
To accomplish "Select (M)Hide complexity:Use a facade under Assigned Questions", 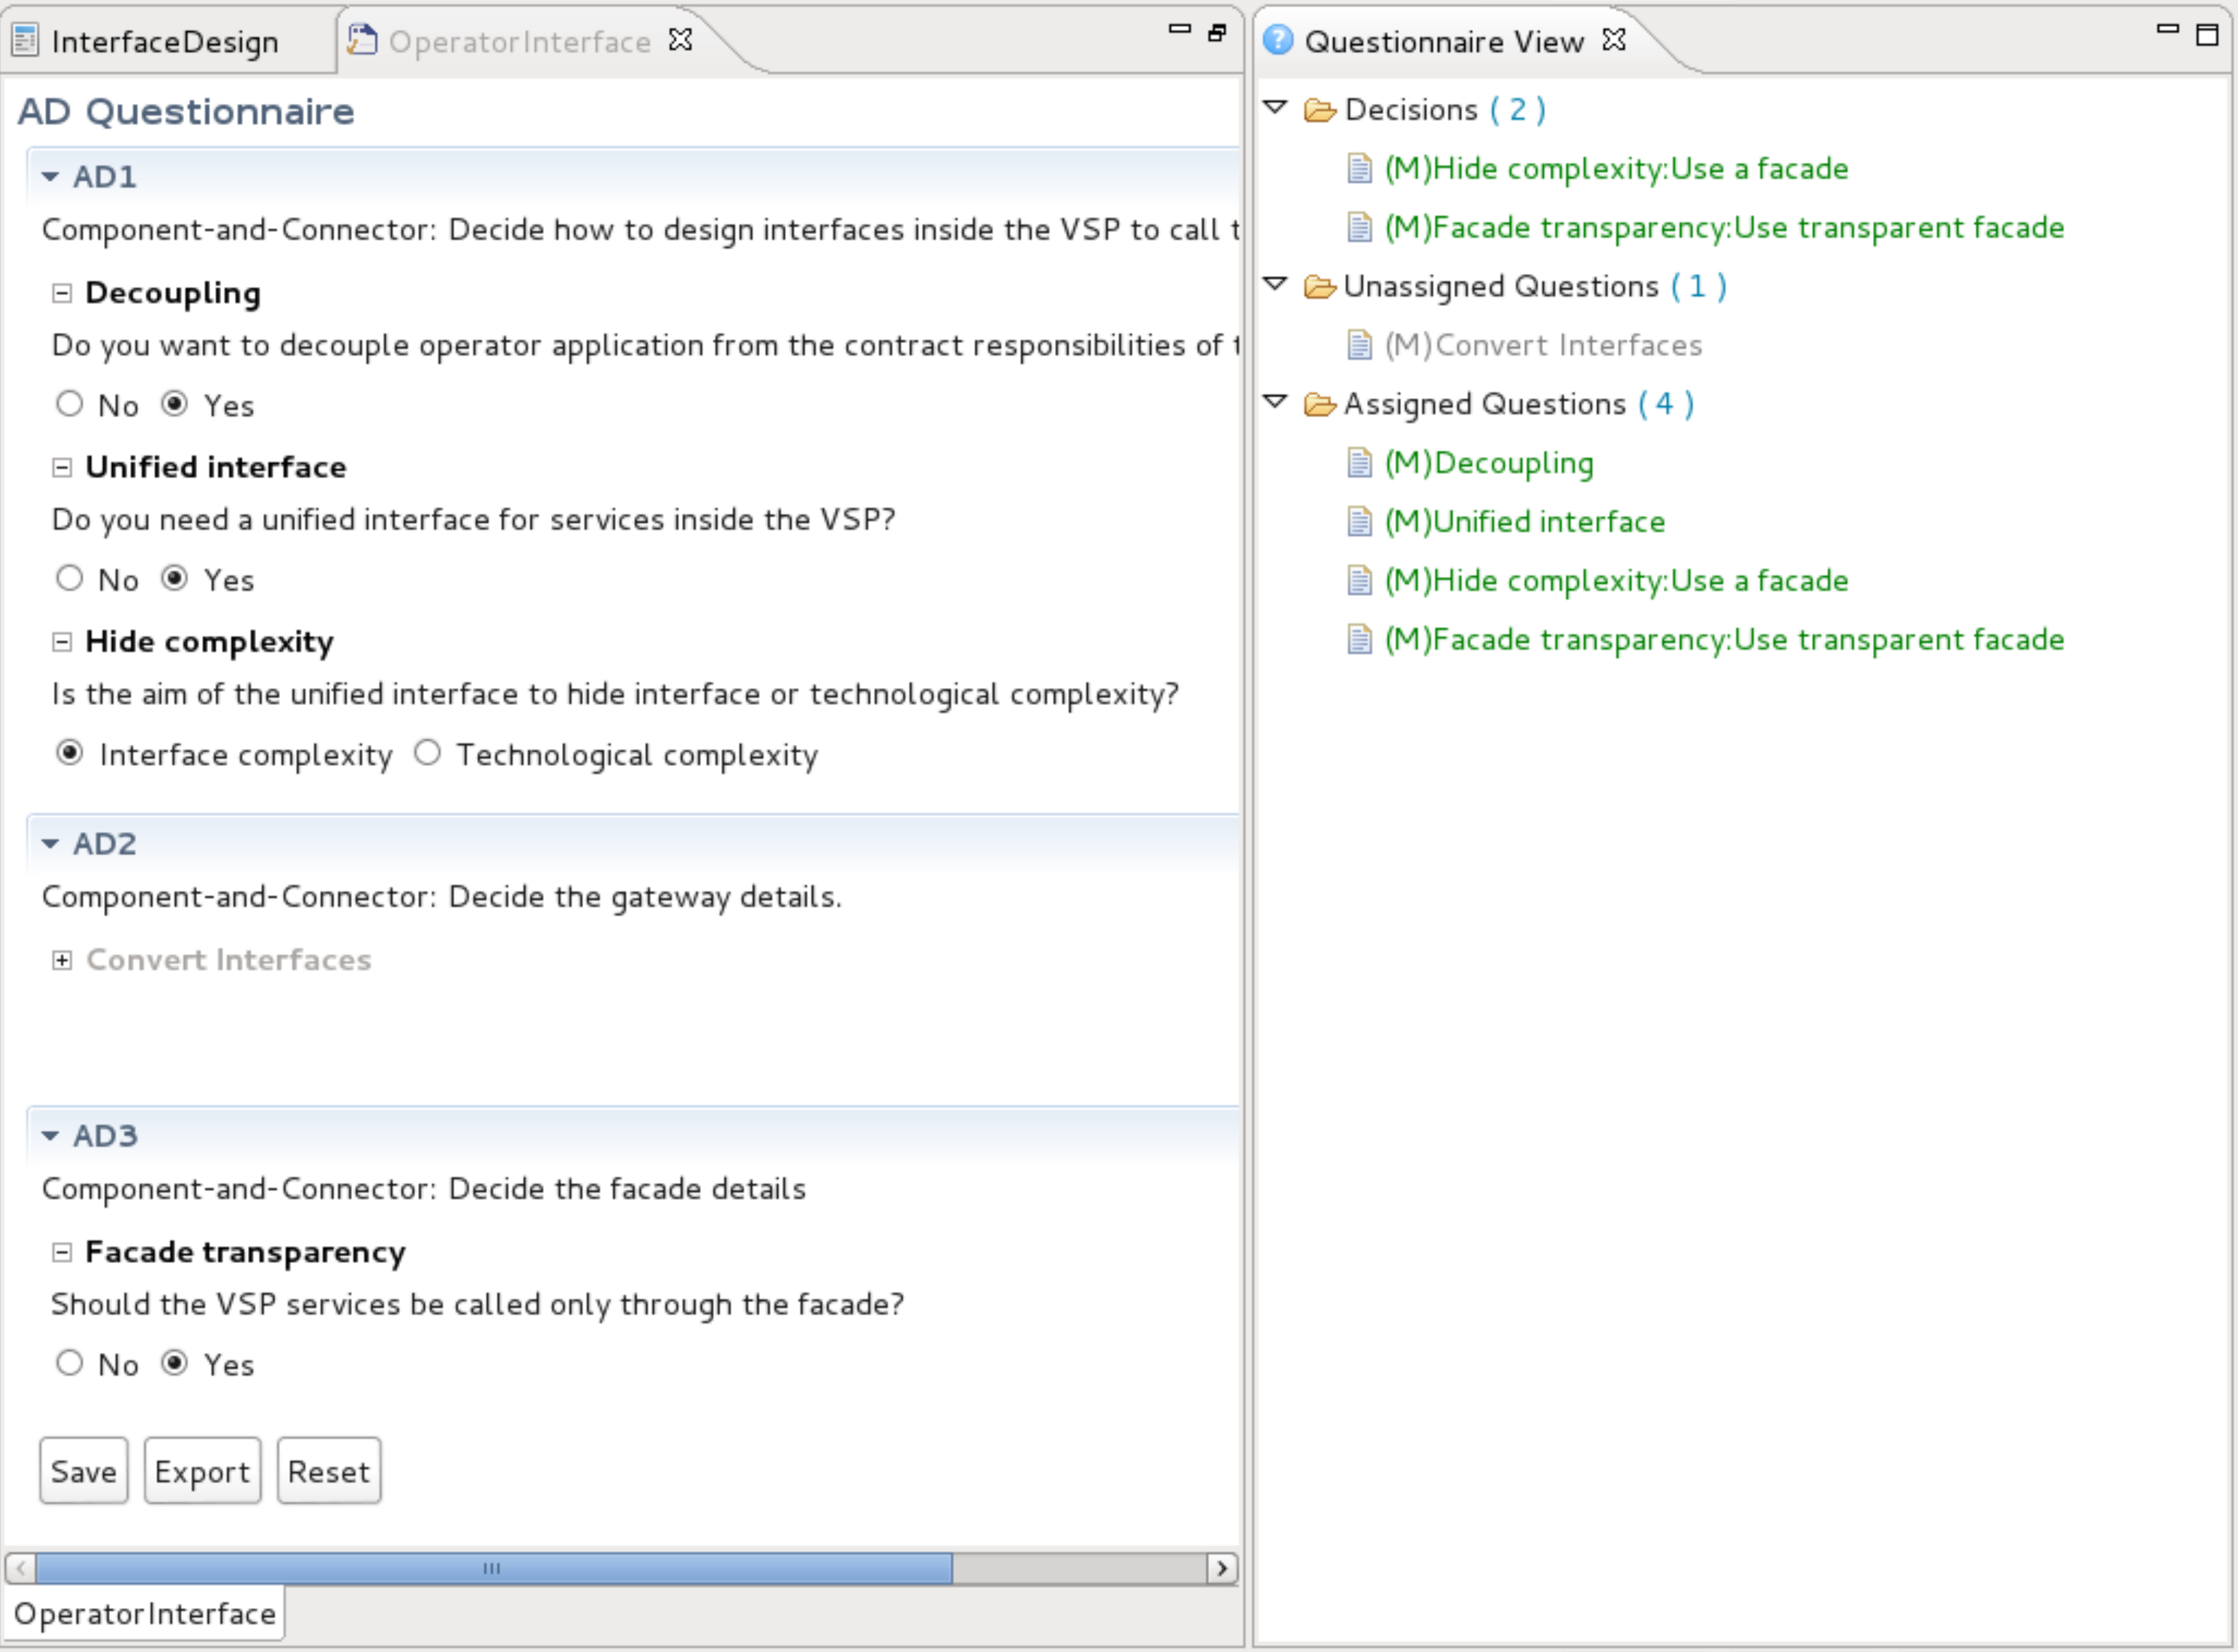I will pos(1616,581).
